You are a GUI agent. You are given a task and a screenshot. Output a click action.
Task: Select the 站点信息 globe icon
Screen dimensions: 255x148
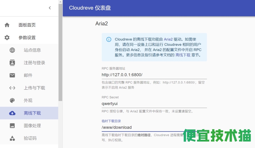tap(12, 50)
